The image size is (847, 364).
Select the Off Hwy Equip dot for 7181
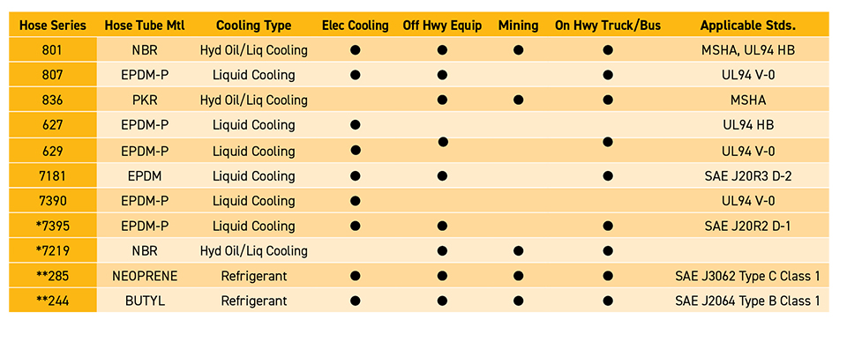442,175
